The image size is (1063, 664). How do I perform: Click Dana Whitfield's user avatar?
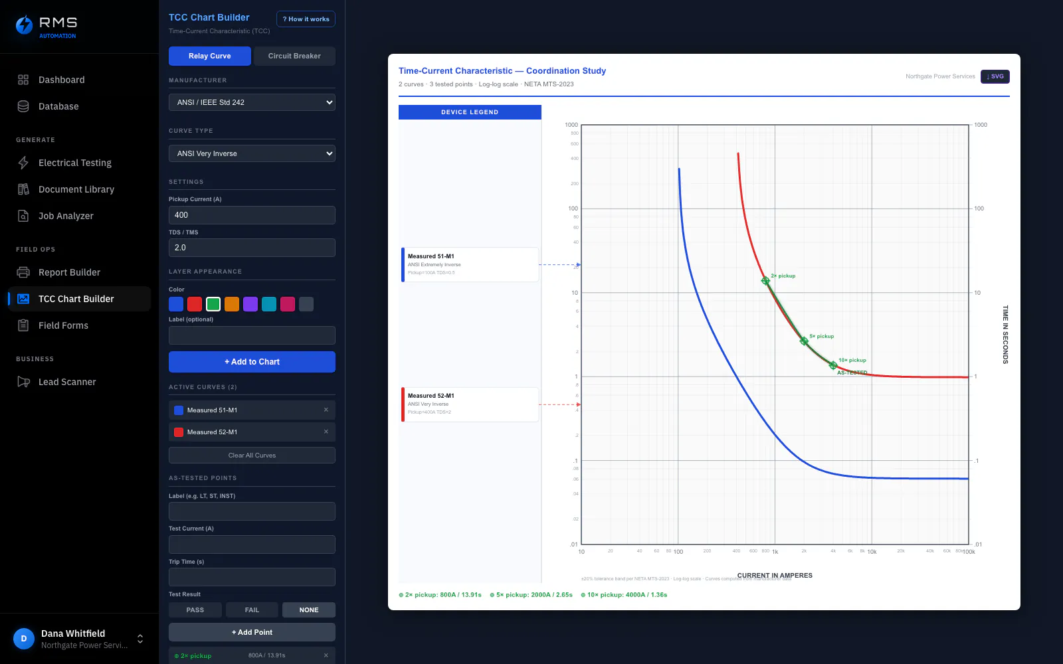coord(24,639)
